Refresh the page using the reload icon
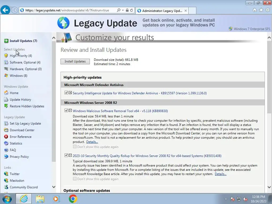This screenshot has width=272, height=204. click(x=131, y=10)
